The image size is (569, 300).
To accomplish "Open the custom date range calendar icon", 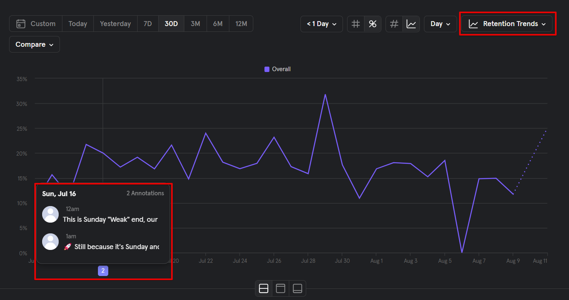I will click(21, 24).
